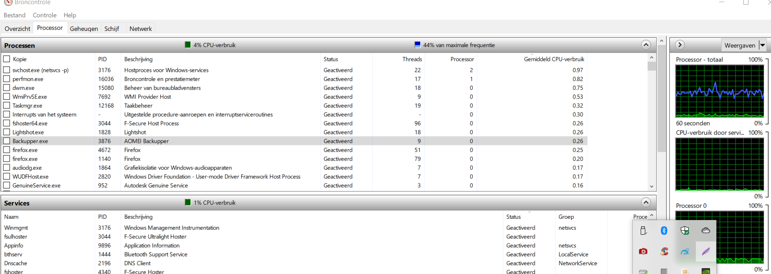Open the Bluetooth tray icon
Screen dimensions: 771x274
664,231
